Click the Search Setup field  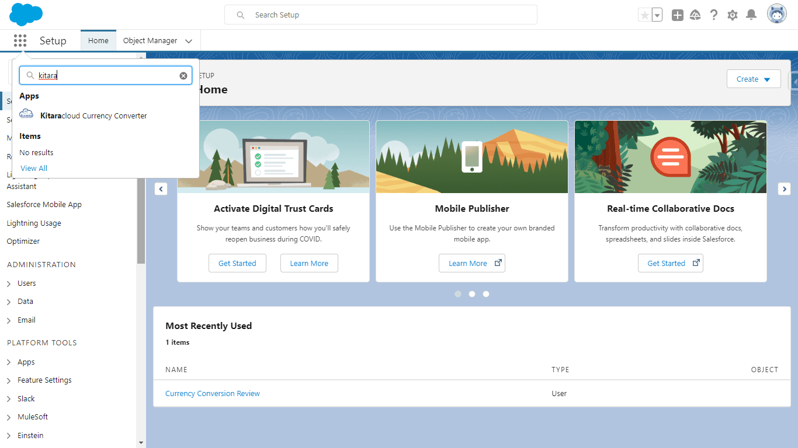click(x=381, y=15)
